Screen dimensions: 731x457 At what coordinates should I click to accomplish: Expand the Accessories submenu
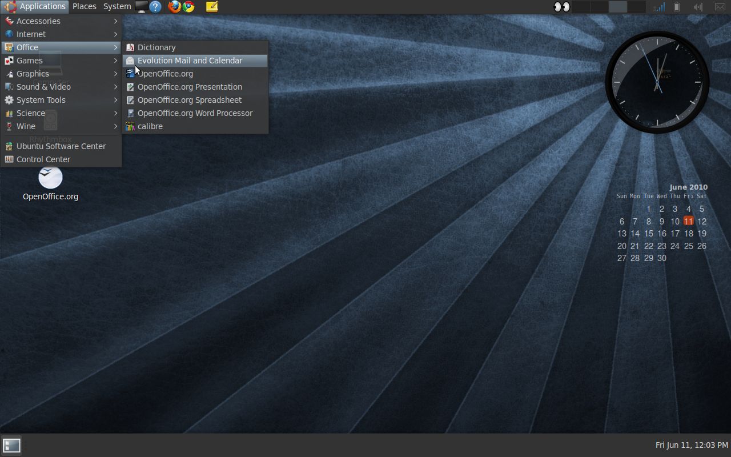pyautogui.click(x=61, y=21)
